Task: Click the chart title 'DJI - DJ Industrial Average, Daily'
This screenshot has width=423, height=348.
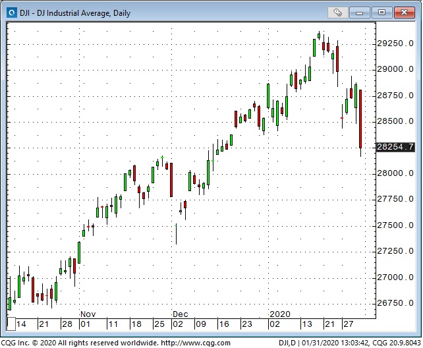Action: click(x=75, y=13)
